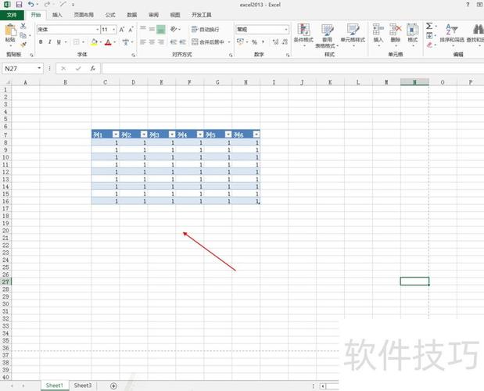484x391 pixels.
Task: Click row 27 header
Action: tap(5, 282)
